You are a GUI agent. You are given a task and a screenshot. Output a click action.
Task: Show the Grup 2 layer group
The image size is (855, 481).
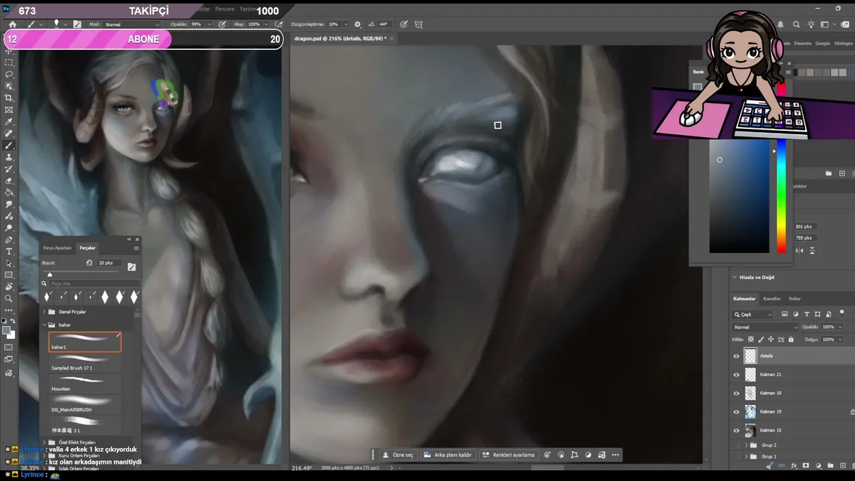point(736,445)
